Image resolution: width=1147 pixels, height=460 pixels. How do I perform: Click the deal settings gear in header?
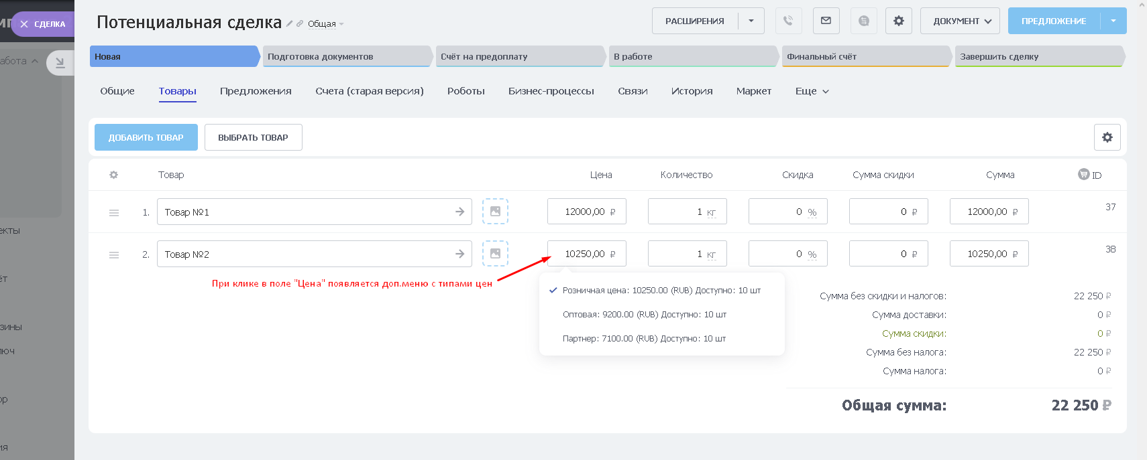[x=898, y=21]
